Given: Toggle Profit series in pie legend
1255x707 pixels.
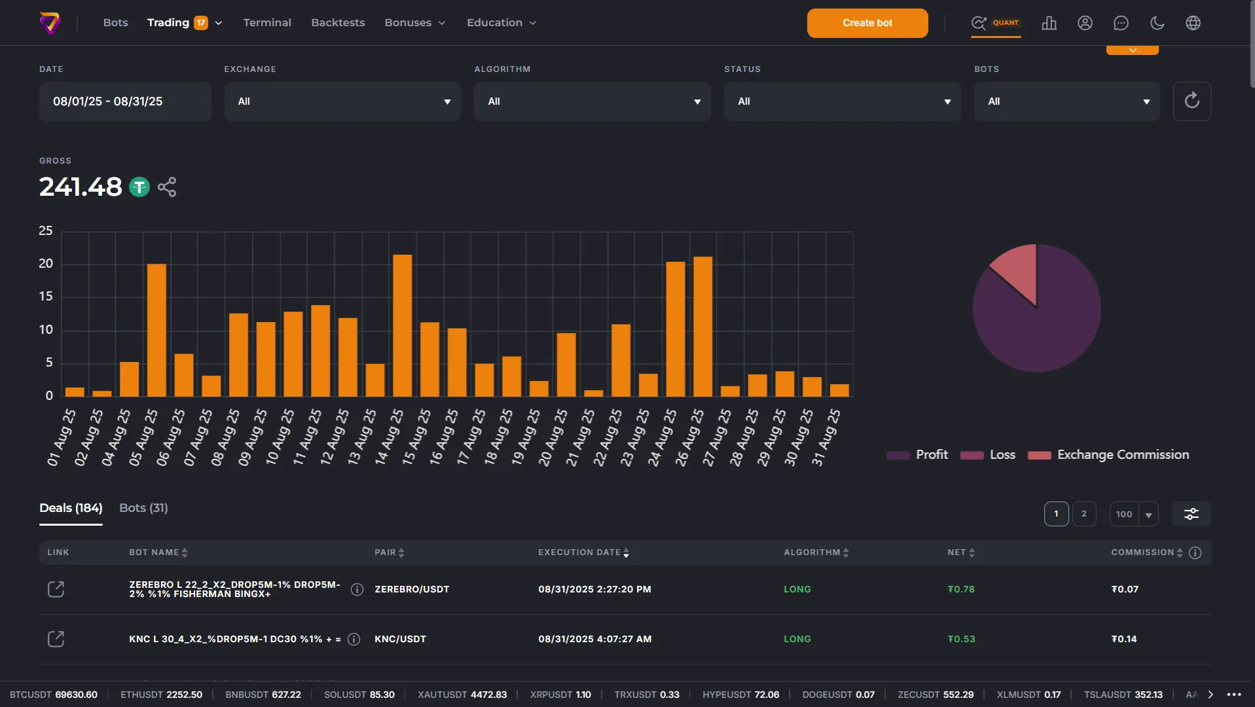Looking at the screenshot, I should click(917, 455).
